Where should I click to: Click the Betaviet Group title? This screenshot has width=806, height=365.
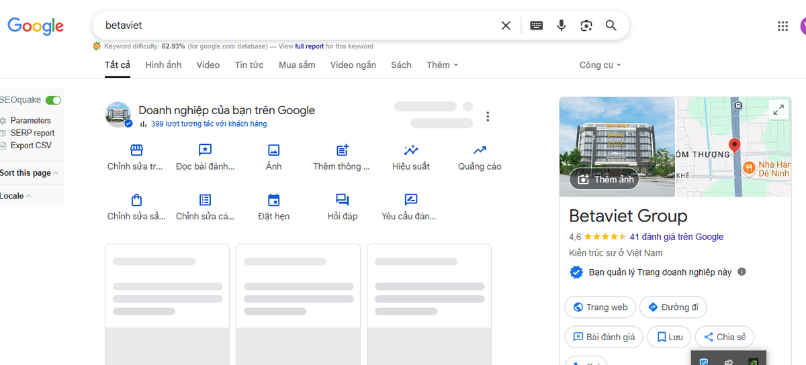628,216
